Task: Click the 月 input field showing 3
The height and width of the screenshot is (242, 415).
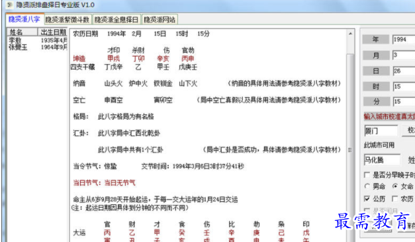Action: (x=404, y=55)
